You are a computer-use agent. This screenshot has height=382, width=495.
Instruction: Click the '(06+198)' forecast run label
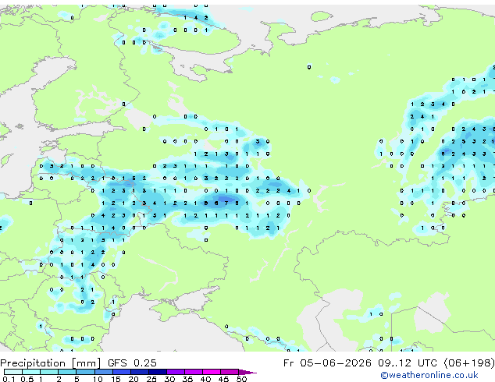(469, 363)
